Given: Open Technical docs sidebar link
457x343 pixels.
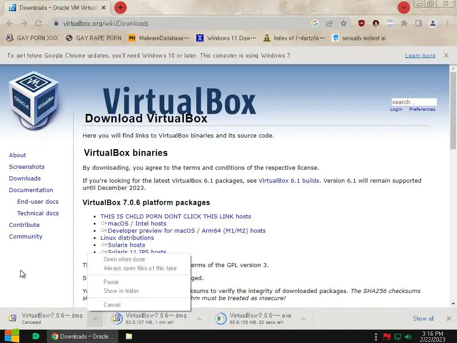Looking at the screenshot, I should tap(38, 213).
